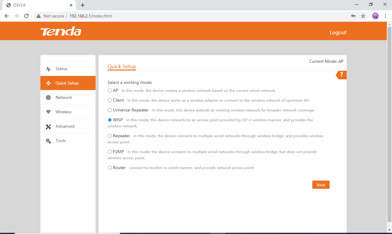Open the Chrome three-dot menu
Screen dimensions: 392x234
(x=385, y=16)
